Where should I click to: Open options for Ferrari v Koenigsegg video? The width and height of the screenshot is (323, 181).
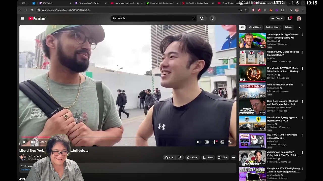pyautogui.click(x=302, y=118)
